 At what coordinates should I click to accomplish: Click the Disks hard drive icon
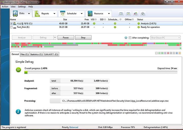15,13
